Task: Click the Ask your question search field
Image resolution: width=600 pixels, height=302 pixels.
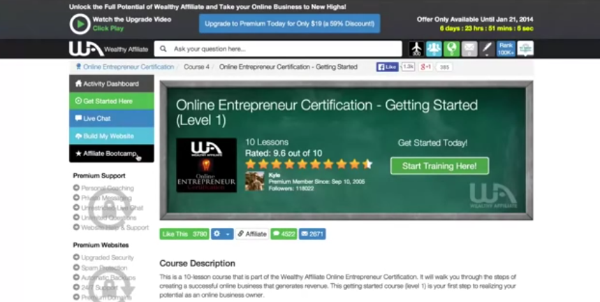Action: [278, 49]
